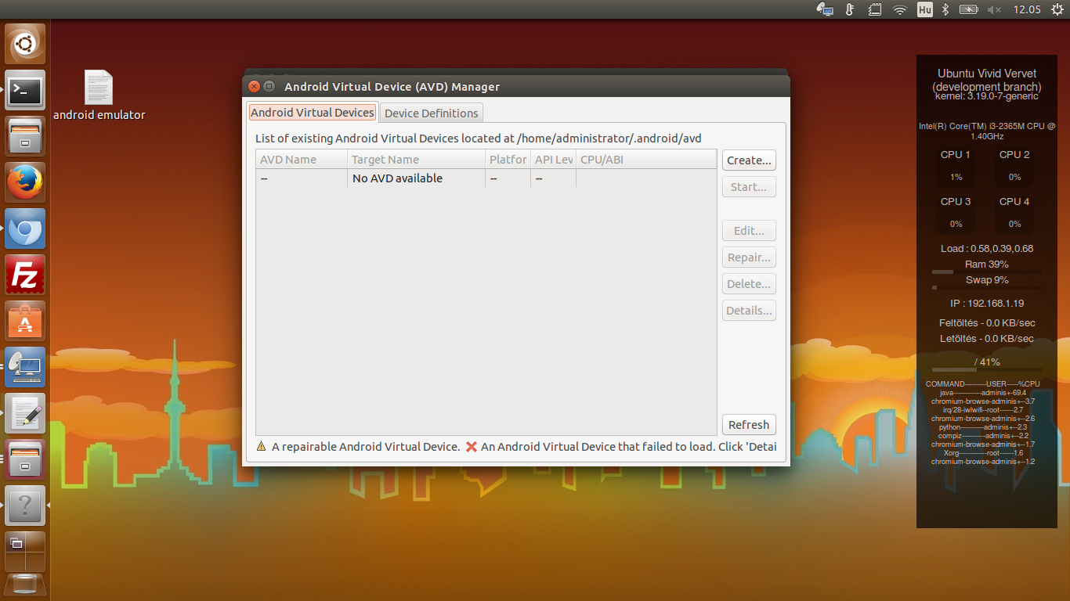This screenshot has width=1070, height=601.
Task: Select the Android Virtual Devices tab
Action: tap(312, 113)
